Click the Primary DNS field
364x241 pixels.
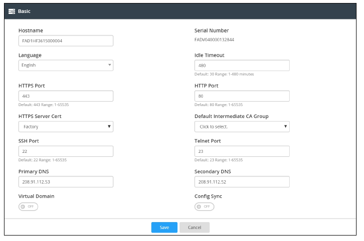tap(65, 182)
